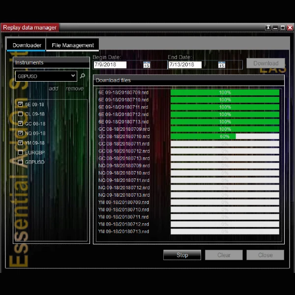Image resolution: width=295 pixels, height=295 pixels.
Task: Select file YM 09-18/20180709.nrd
Action: pos(123,202)
